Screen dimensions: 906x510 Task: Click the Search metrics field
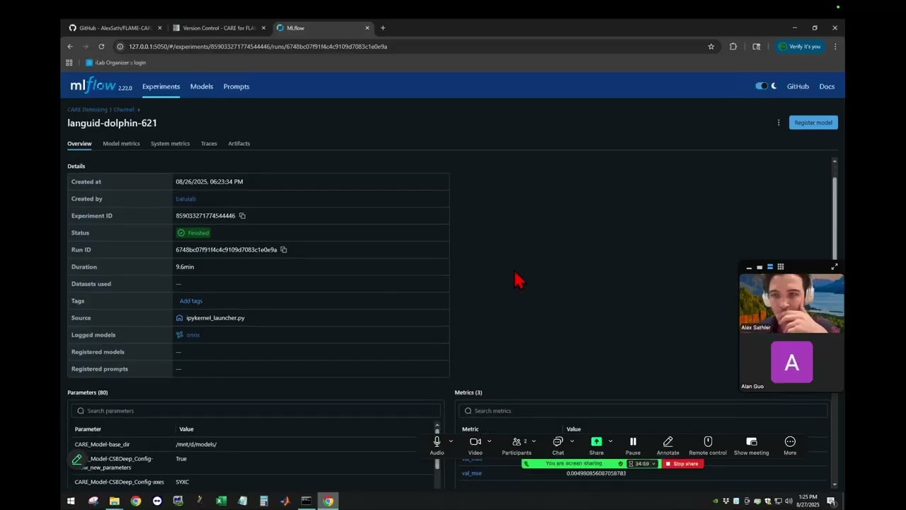point(643,411)
